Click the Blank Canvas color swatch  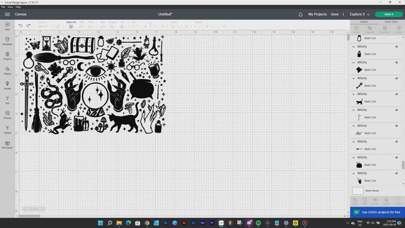358,190
